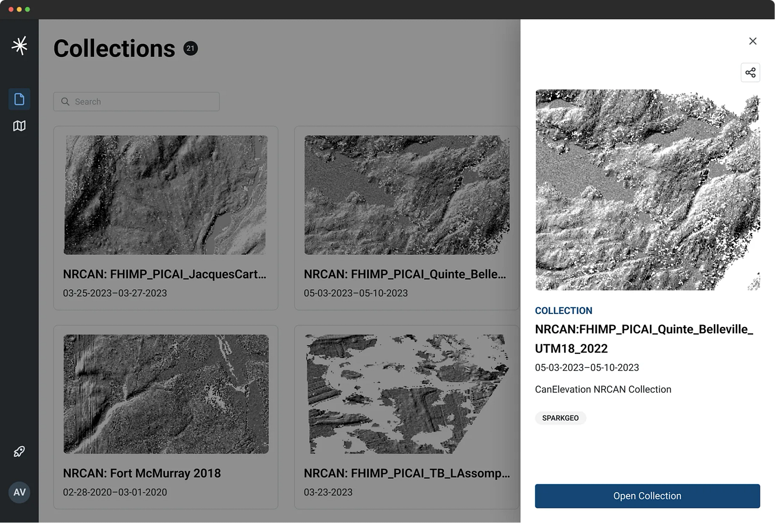Viewport: 775px width, 523px height.
Task: Click the green window maximize dot
Action: click(28, 10)
